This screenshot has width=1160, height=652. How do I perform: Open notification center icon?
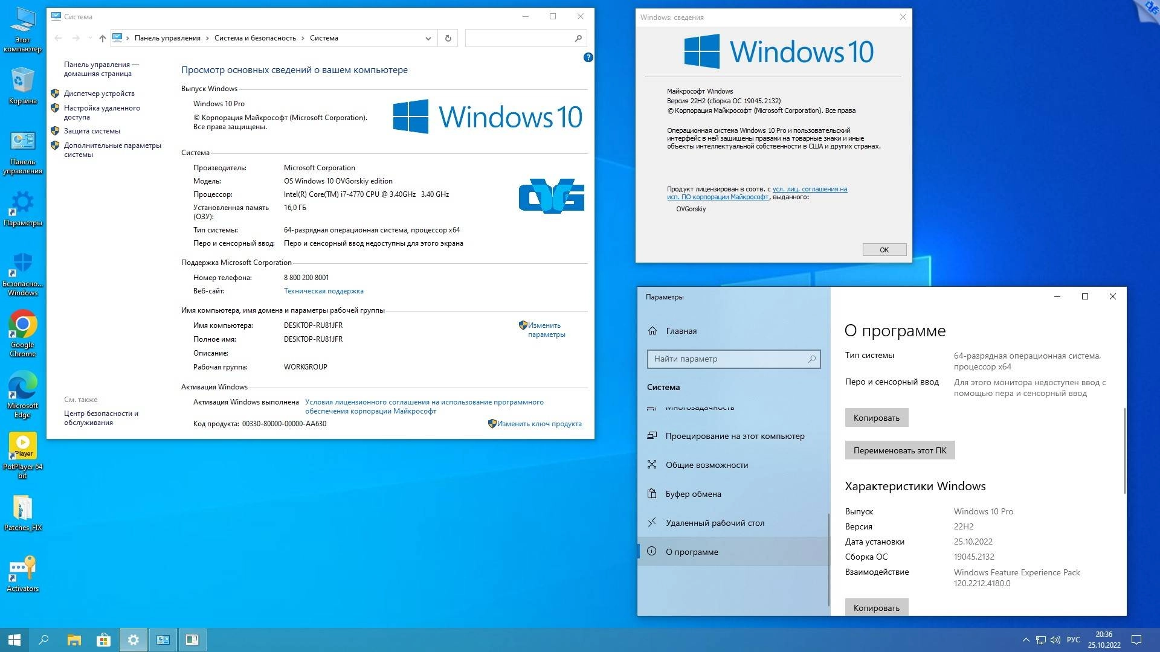pos(1136,640)
